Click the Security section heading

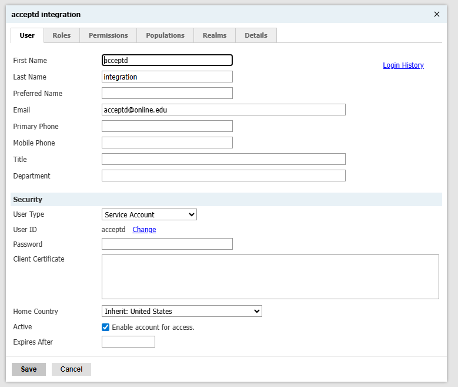[x=28, y=199]
